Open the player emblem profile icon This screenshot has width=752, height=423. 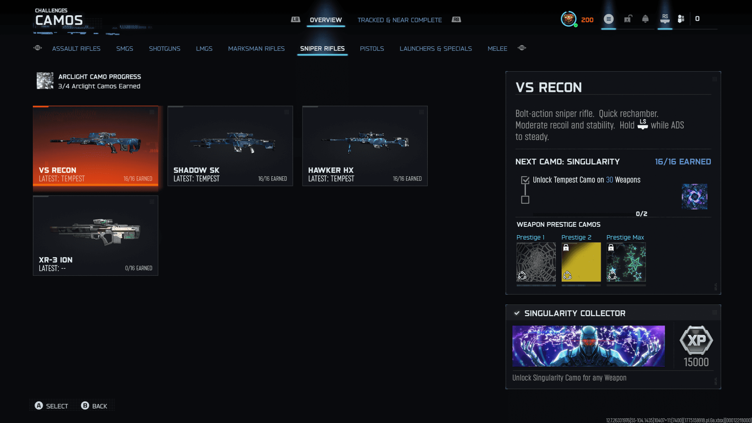click(568, 19)
